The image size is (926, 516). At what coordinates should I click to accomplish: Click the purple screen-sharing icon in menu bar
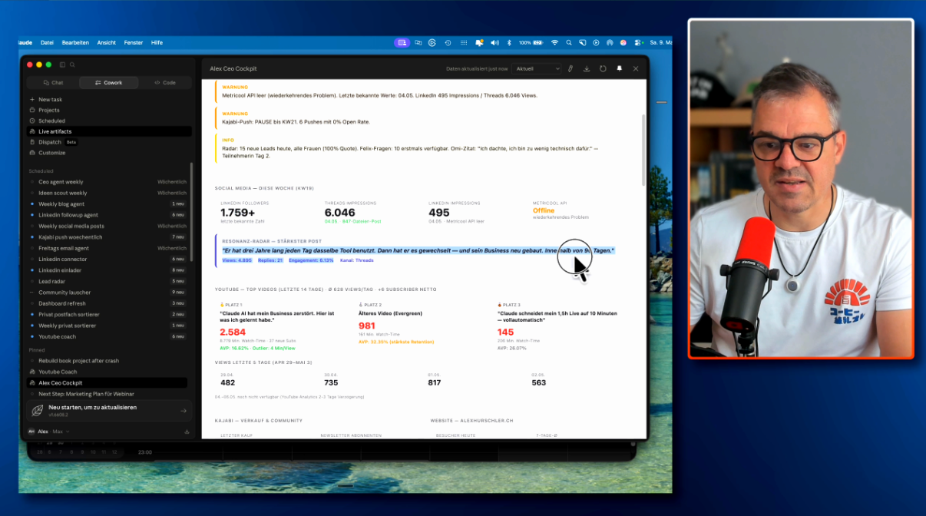point(402,42)
